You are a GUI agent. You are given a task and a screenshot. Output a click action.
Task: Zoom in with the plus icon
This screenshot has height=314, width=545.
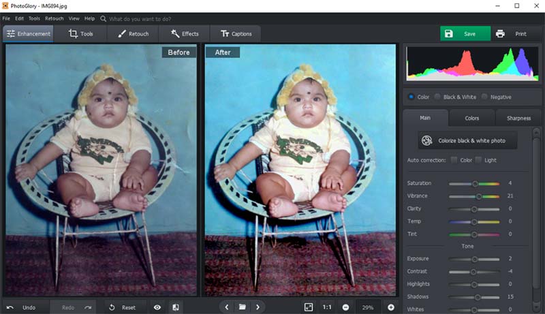[391, 307]
